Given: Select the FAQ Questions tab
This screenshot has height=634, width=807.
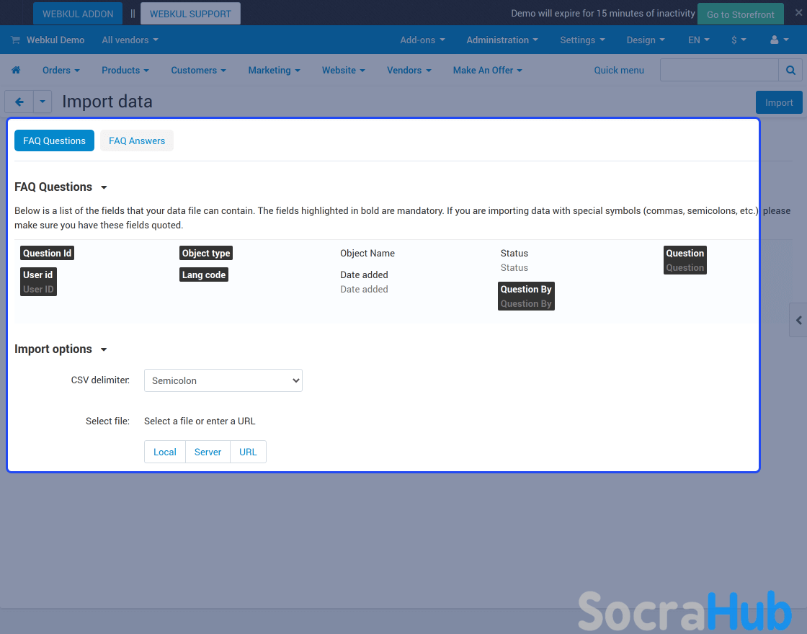Looking at the screenshot, I should pos(54,140).
